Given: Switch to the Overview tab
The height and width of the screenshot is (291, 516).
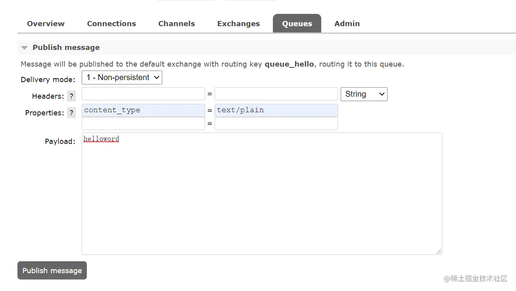Looking at the screenshot, I should click(x=46, y=24).
